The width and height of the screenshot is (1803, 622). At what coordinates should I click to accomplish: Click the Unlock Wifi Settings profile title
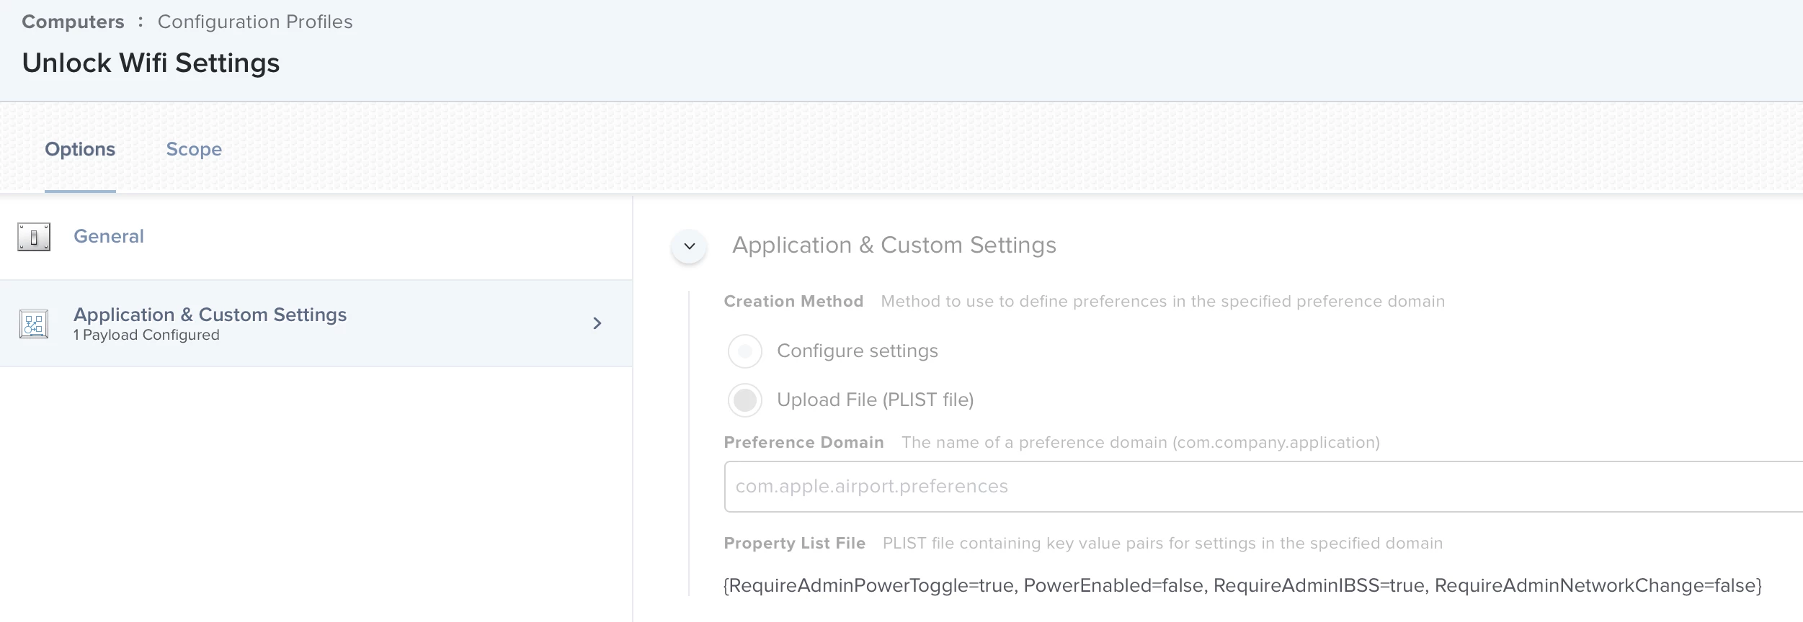151,63
